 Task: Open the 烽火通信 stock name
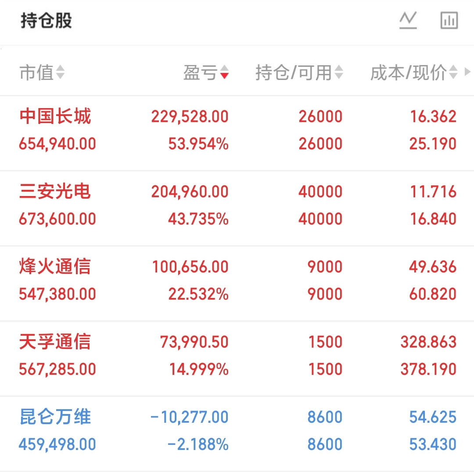[x=55, y=266]
